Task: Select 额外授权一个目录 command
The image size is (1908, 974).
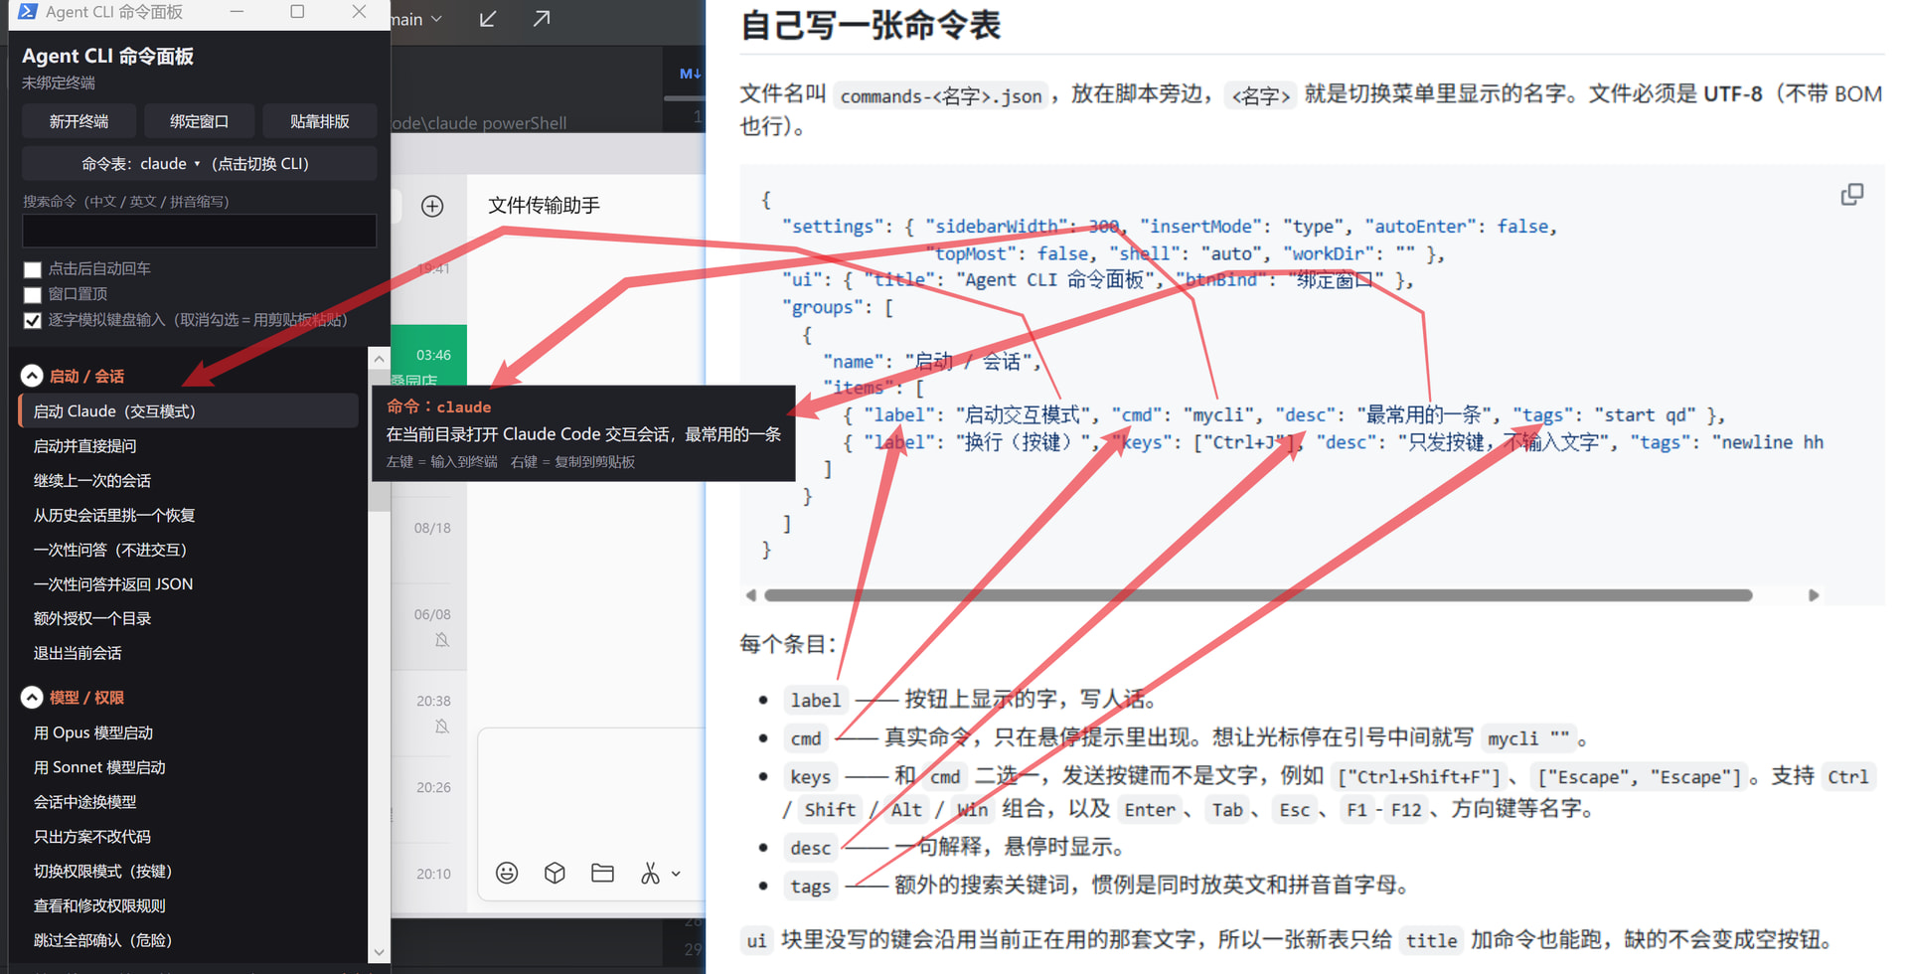Action: pos(189,618)
